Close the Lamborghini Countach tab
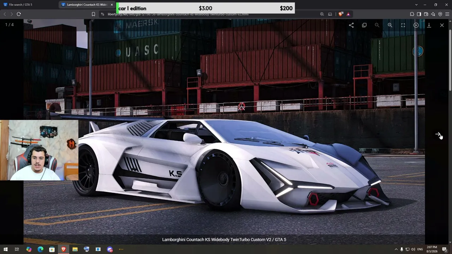Image resolution: width=452 pixels, height=254 pixels. click(x=112, y=5)
